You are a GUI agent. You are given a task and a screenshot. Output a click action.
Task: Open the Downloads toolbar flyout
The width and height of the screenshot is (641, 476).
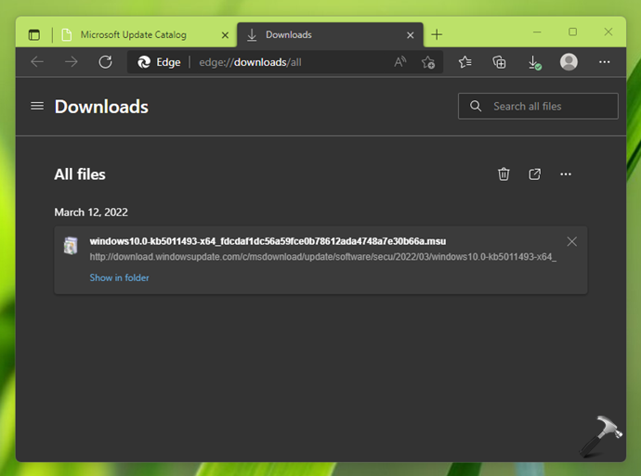tap(534, 62)
